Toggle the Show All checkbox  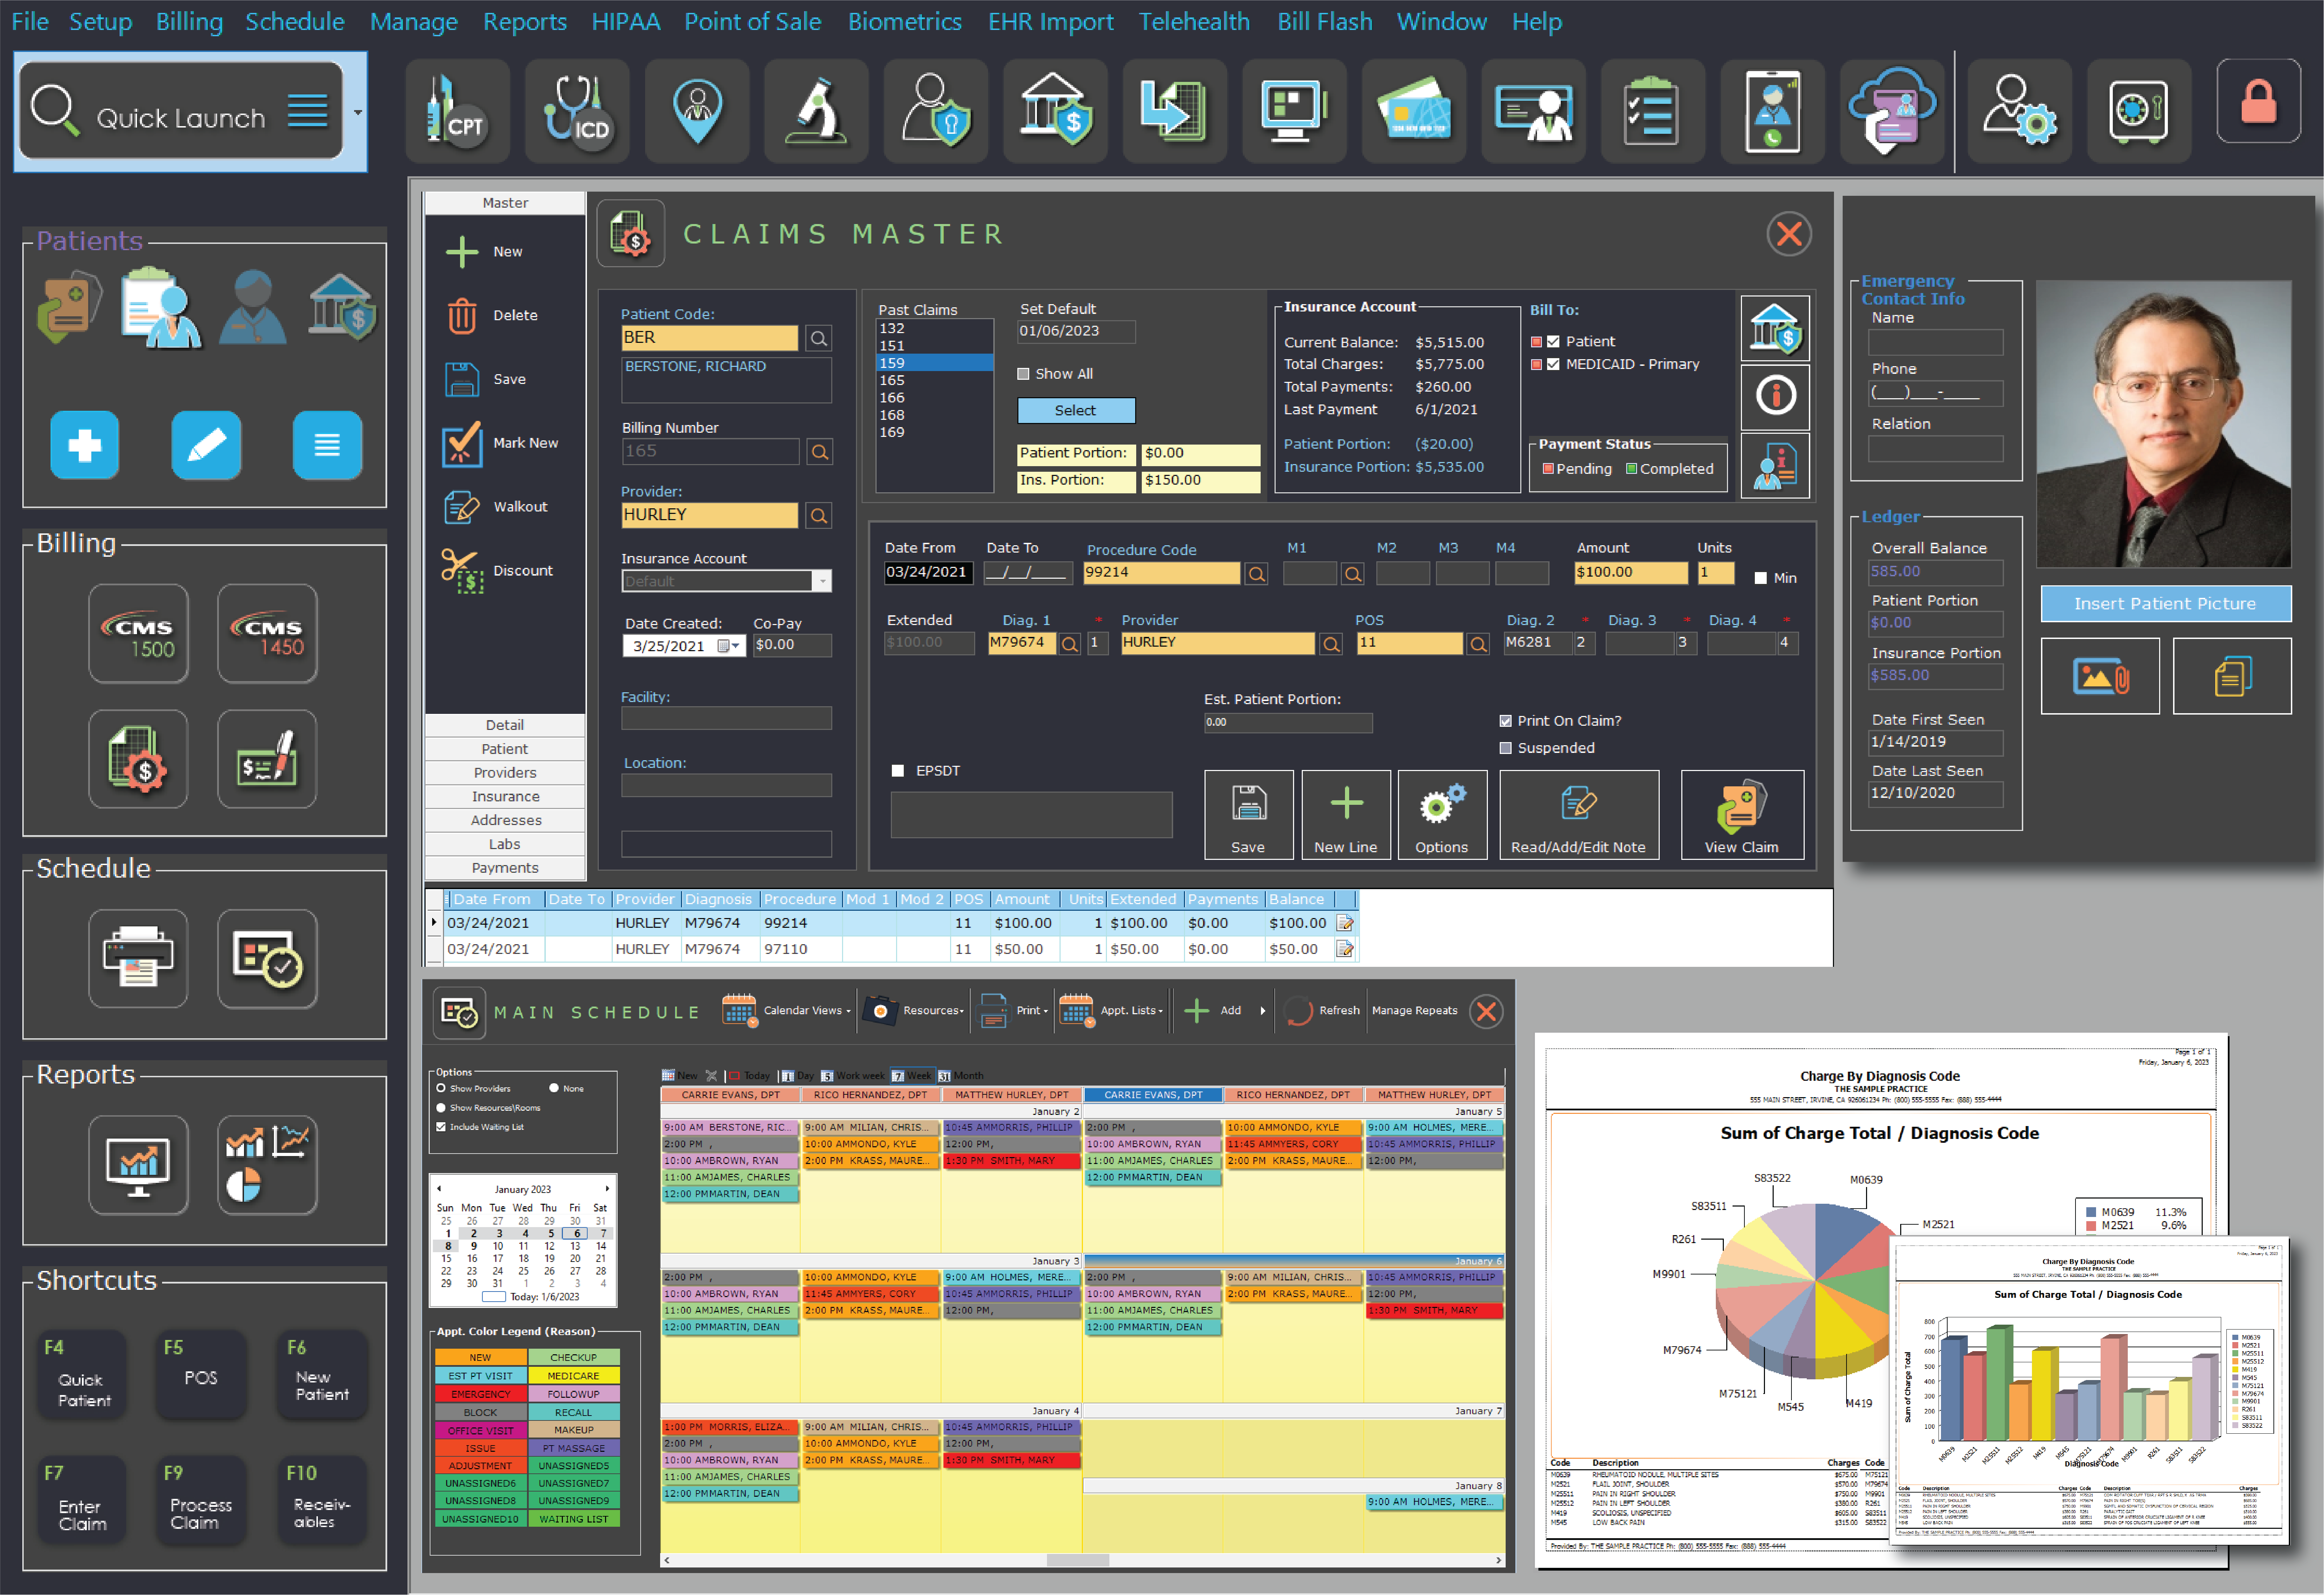pyautogui.click(x=1023, y=374)
